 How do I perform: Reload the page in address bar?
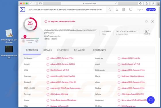(116, 3)
